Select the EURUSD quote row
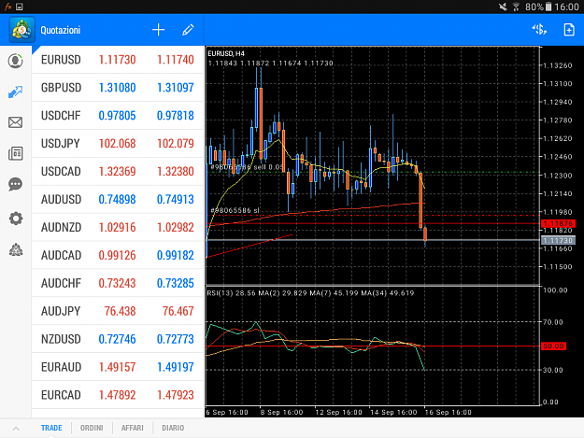This screenshot has height=438, width=584. 118,60
